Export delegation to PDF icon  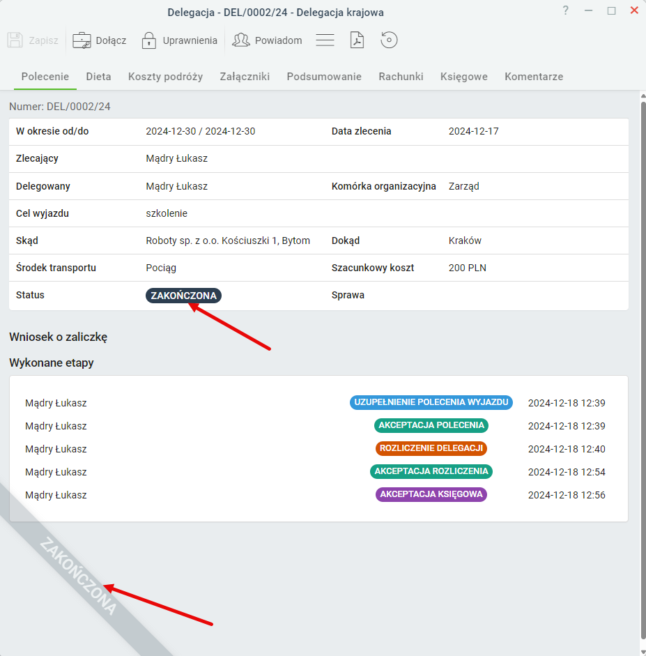pos(357,40)
